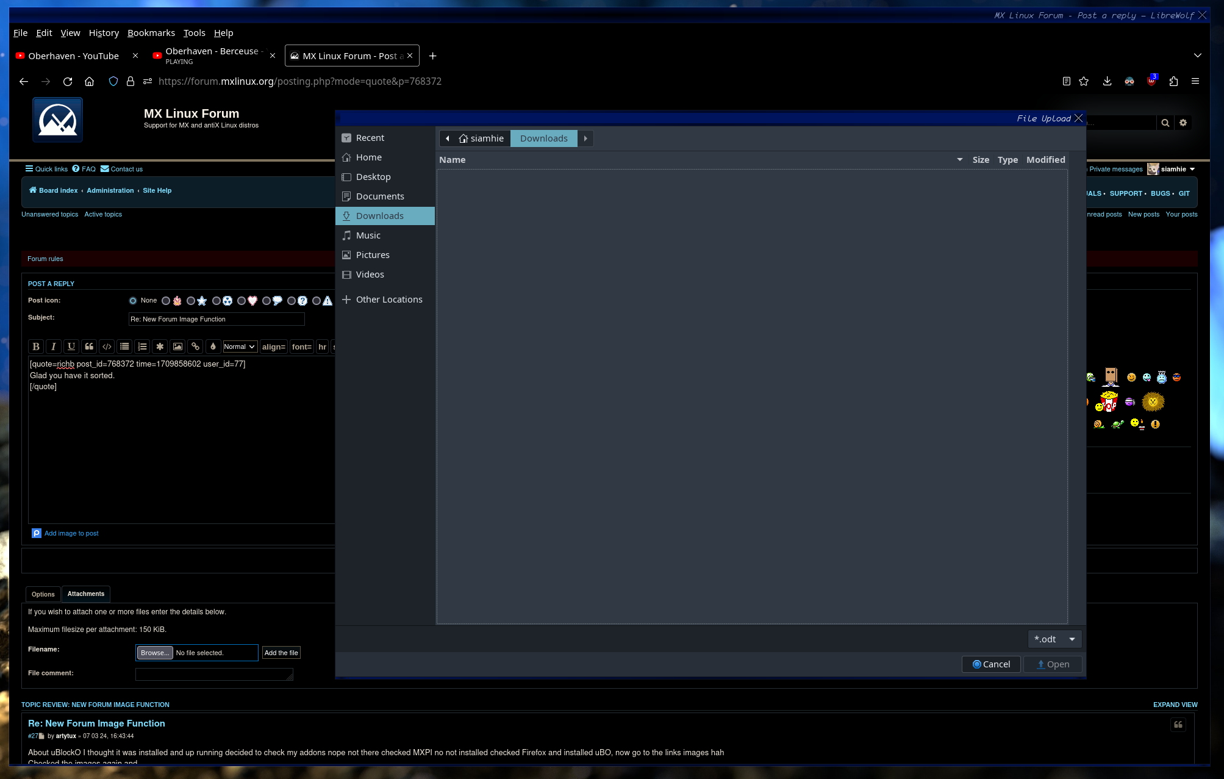Toggle reader view in the address bar

[x=1066, y=81]
